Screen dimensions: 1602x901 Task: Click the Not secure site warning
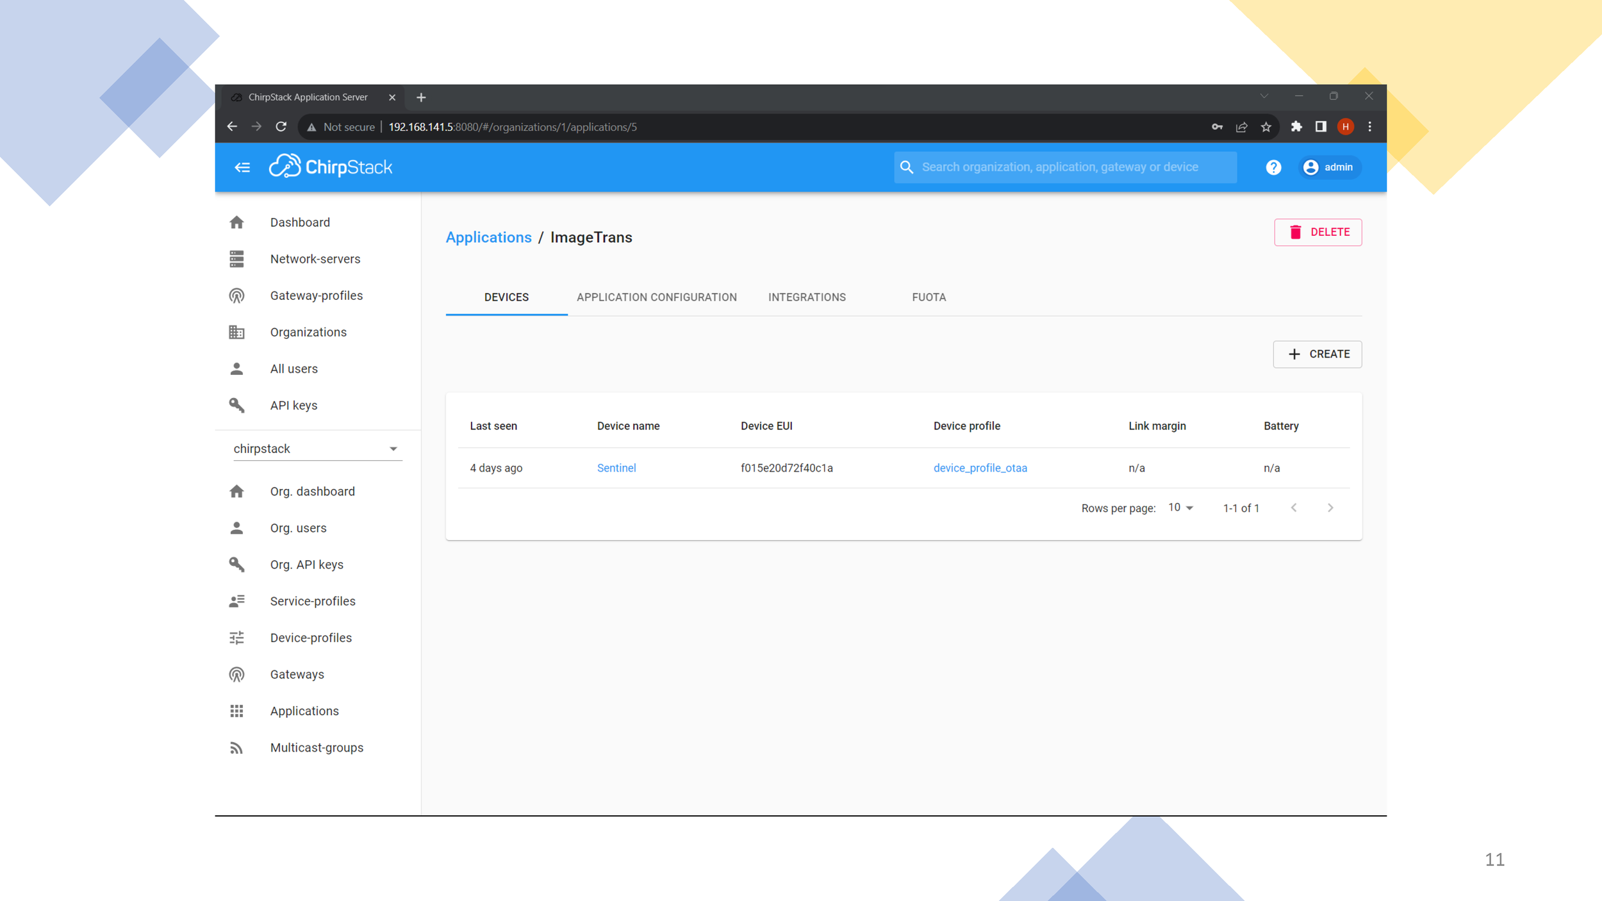click(x=341, y=127)
